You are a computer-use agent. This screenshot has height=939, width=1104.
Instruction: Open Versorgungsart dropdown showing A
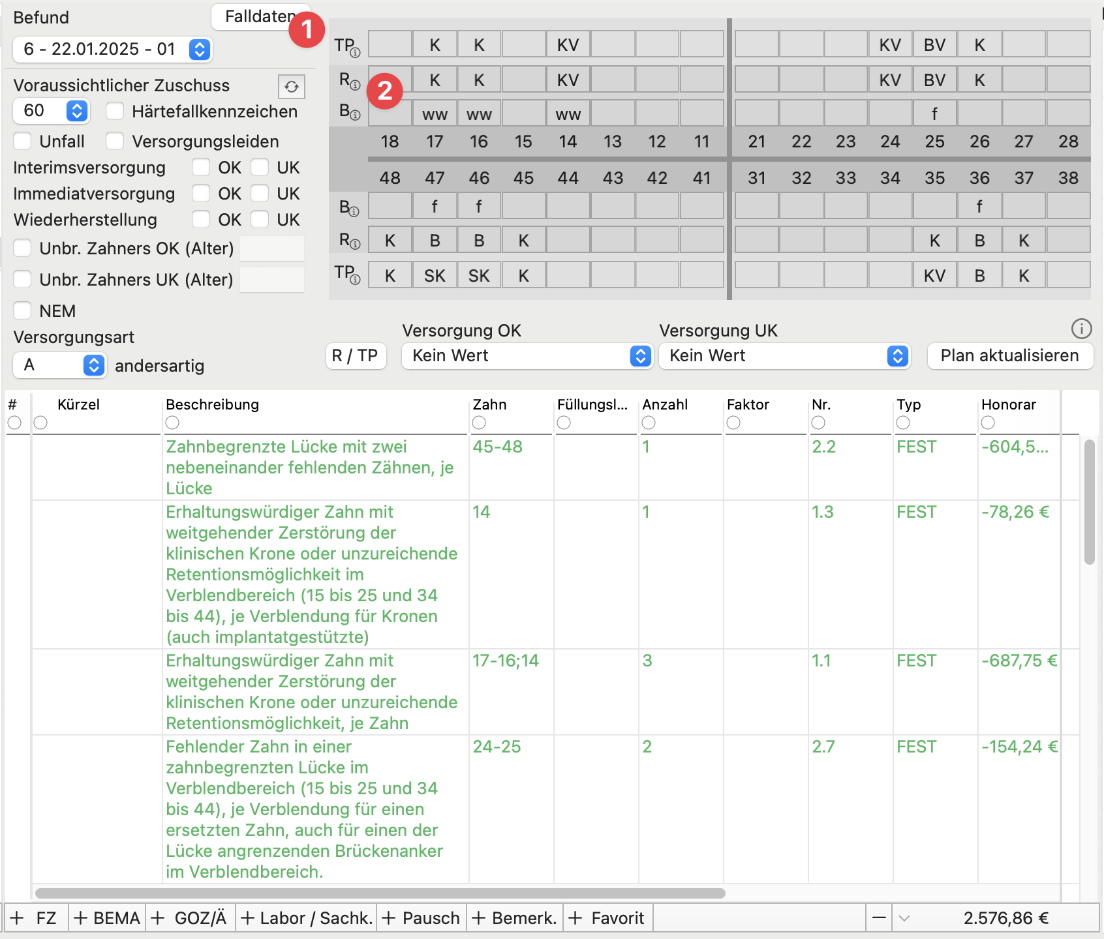coord(59,365)
